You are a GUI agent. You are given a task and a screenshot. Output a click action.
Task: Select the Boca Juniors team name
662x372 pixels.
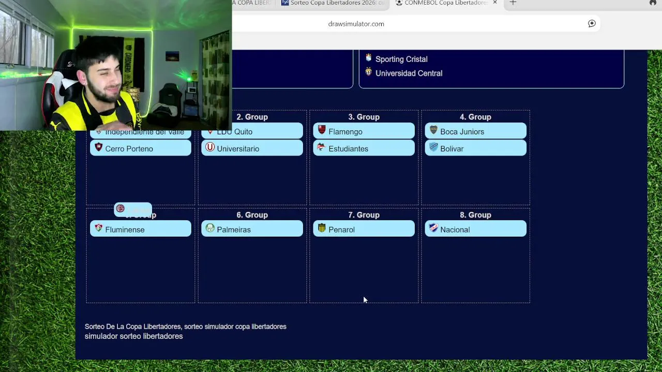(x=462, y=132)
